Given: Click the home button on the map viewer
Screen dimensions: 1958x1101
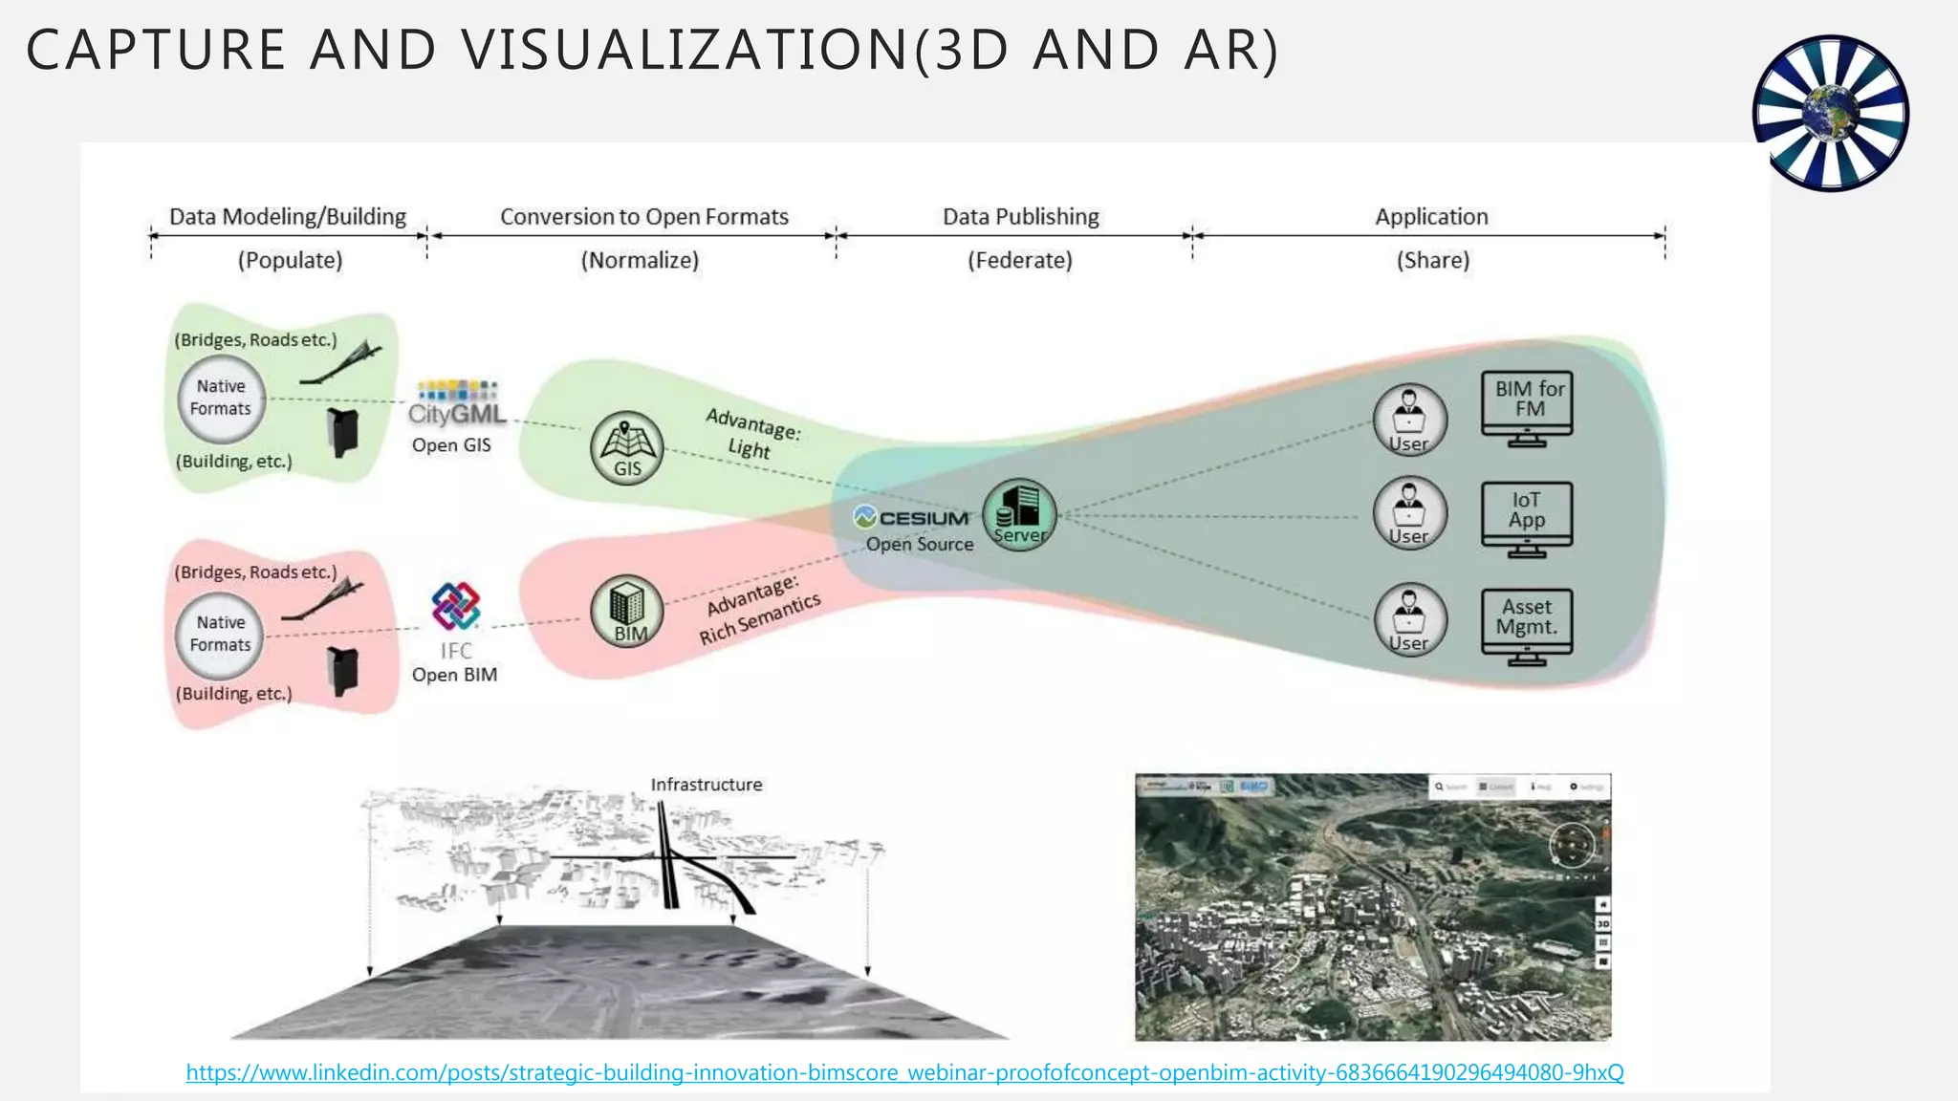Looking at the screenshot, I should pos(1603,904).
